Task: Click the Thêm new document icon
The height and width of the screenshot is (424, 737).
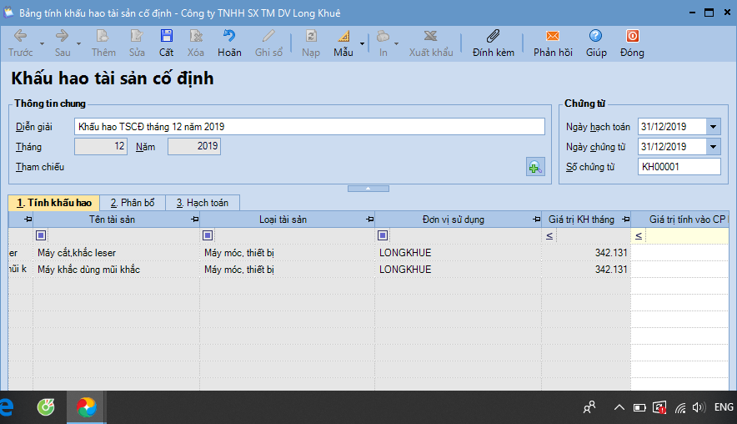Action: pyautogui.click(x=103, y=36)
